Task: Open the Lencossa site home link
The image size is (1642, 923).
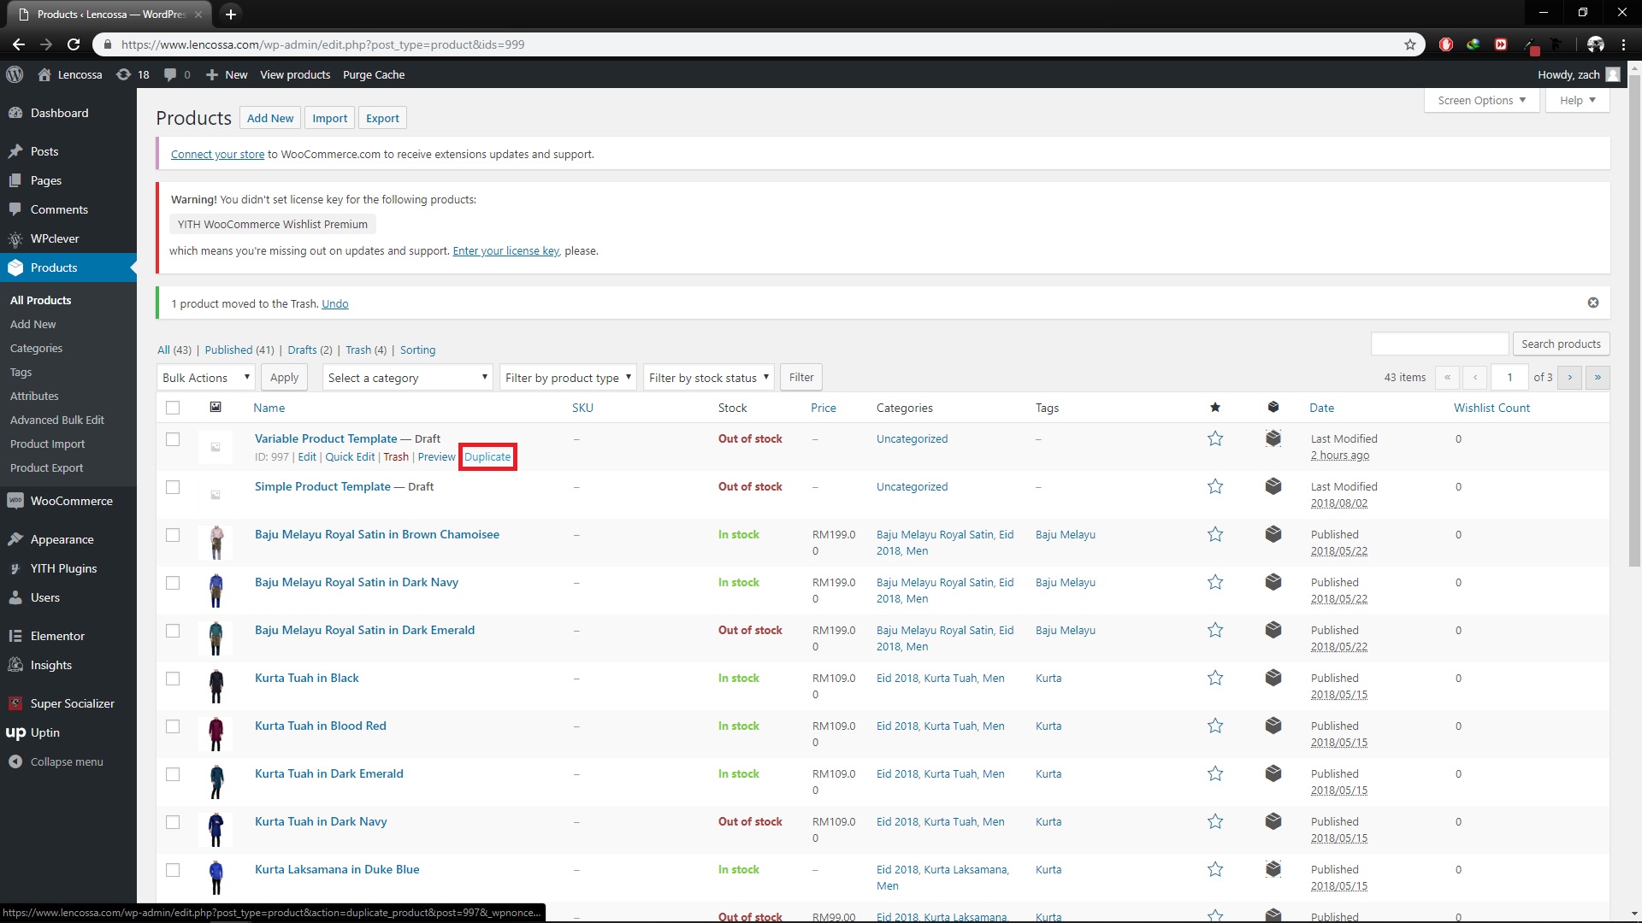Action: click(x=70, y=74)
